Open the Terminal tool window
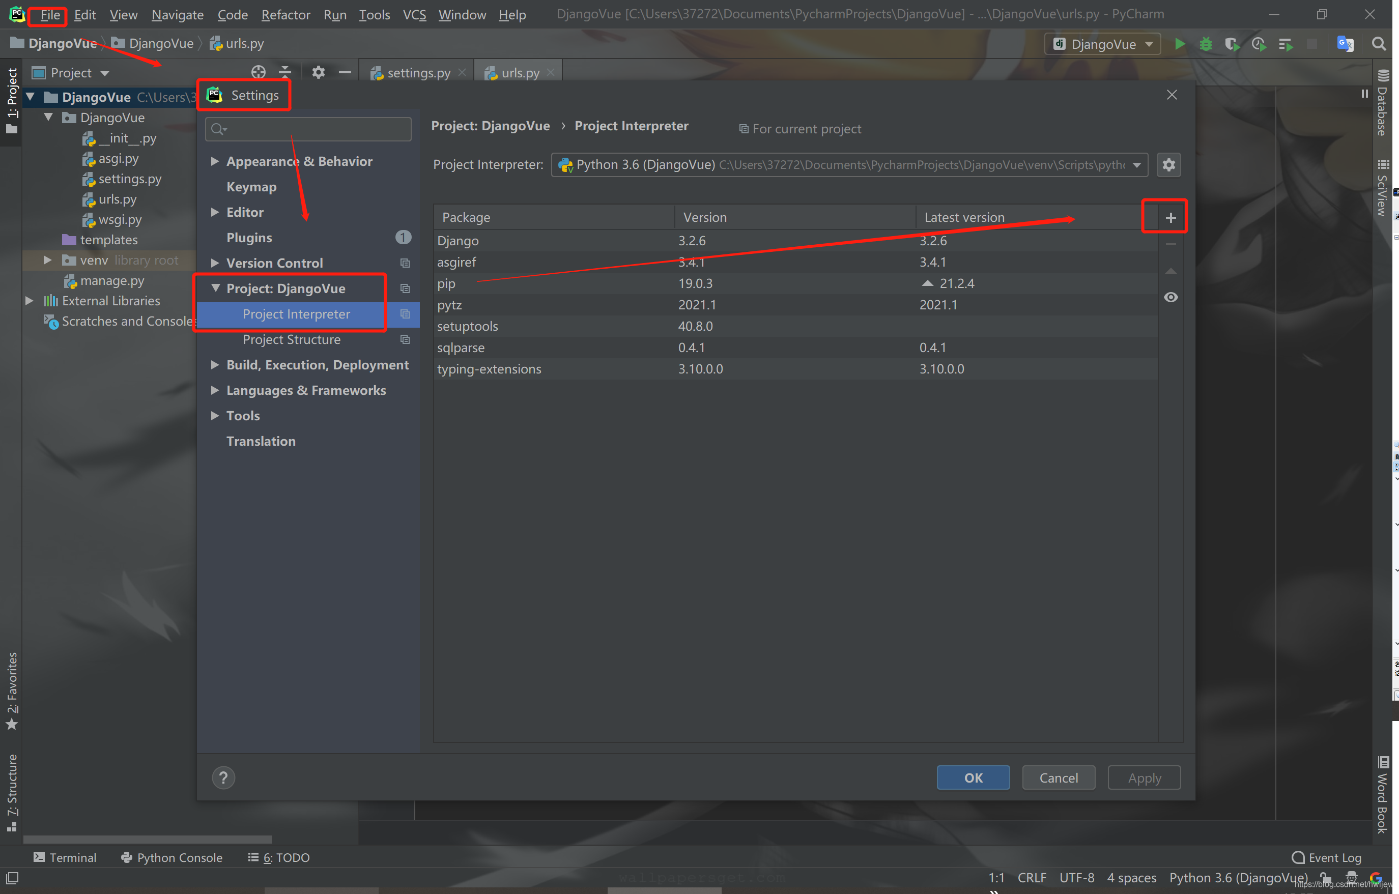1399x894 pixels. coord(65,857)
